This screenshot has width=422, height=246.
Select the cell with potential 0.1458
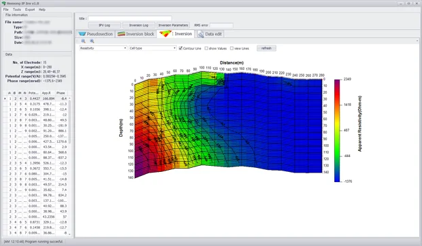[34, 228]
